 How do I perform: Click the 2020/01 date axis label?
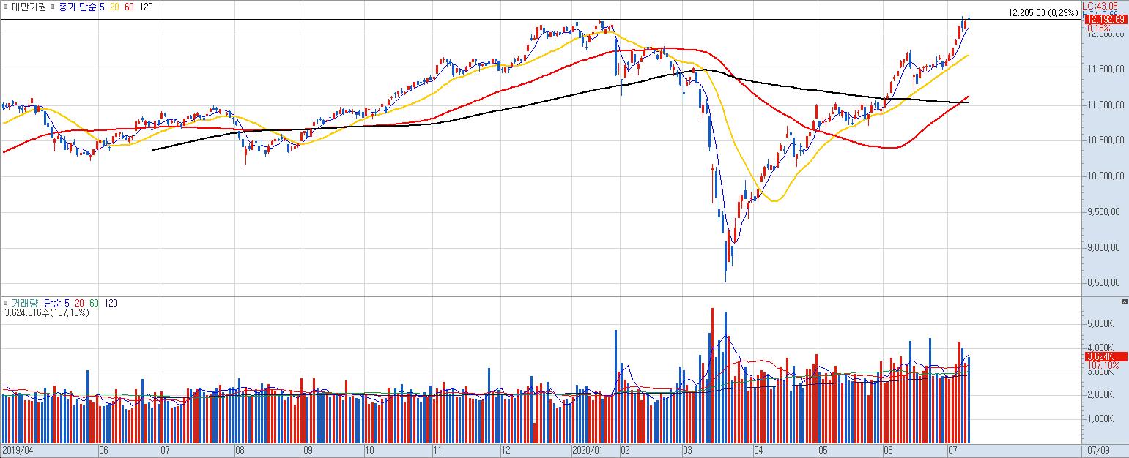(588, 451)
